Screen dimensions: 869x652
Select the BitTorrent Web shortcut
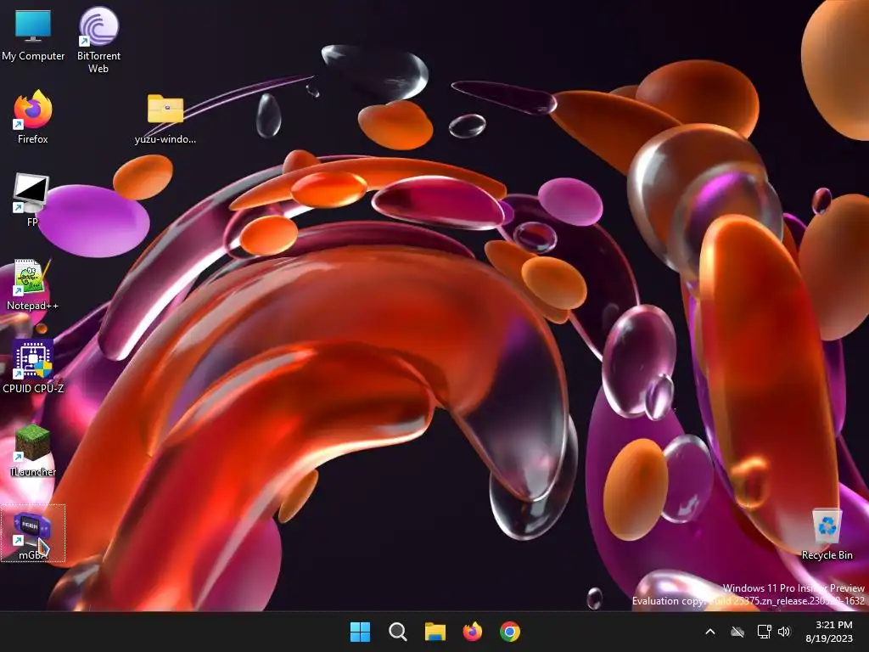tap(98, 40)
